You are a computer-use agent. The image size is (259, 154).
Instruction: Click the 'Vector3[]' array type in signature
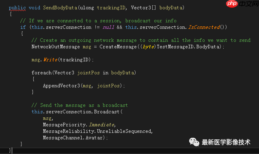click(x=143, y=8)
